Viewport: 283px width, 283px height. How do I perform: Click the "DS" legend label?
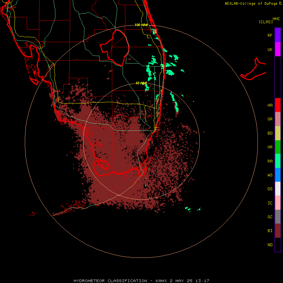coord(270,189)
